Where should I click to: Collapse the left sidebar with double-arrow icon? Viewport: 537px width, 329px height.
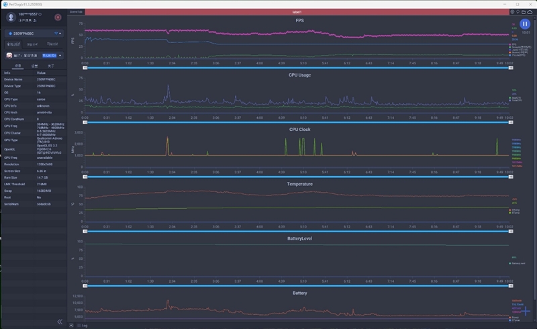[x=60, y=322]
